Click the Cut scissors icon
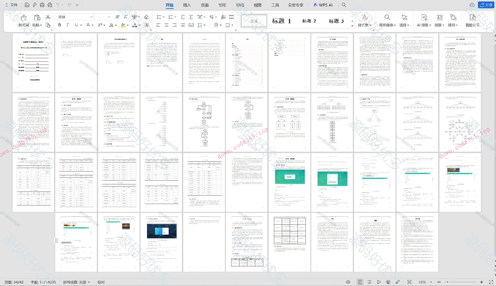 [48, 17]
